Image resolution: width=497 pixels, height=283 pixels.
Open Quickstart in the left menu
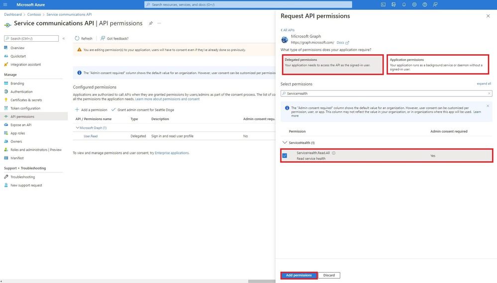tap(18, 56)
